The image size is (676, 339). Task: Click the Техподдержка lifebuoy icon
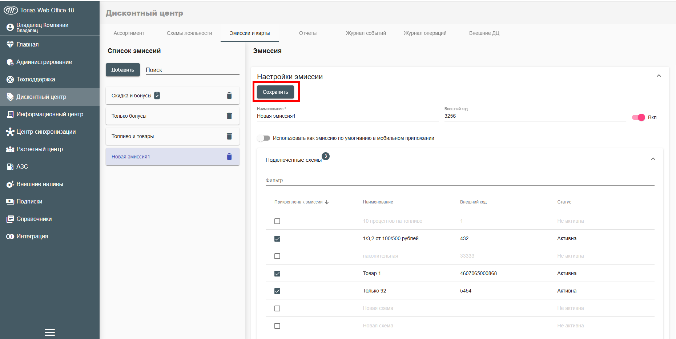tap(10, 80)
